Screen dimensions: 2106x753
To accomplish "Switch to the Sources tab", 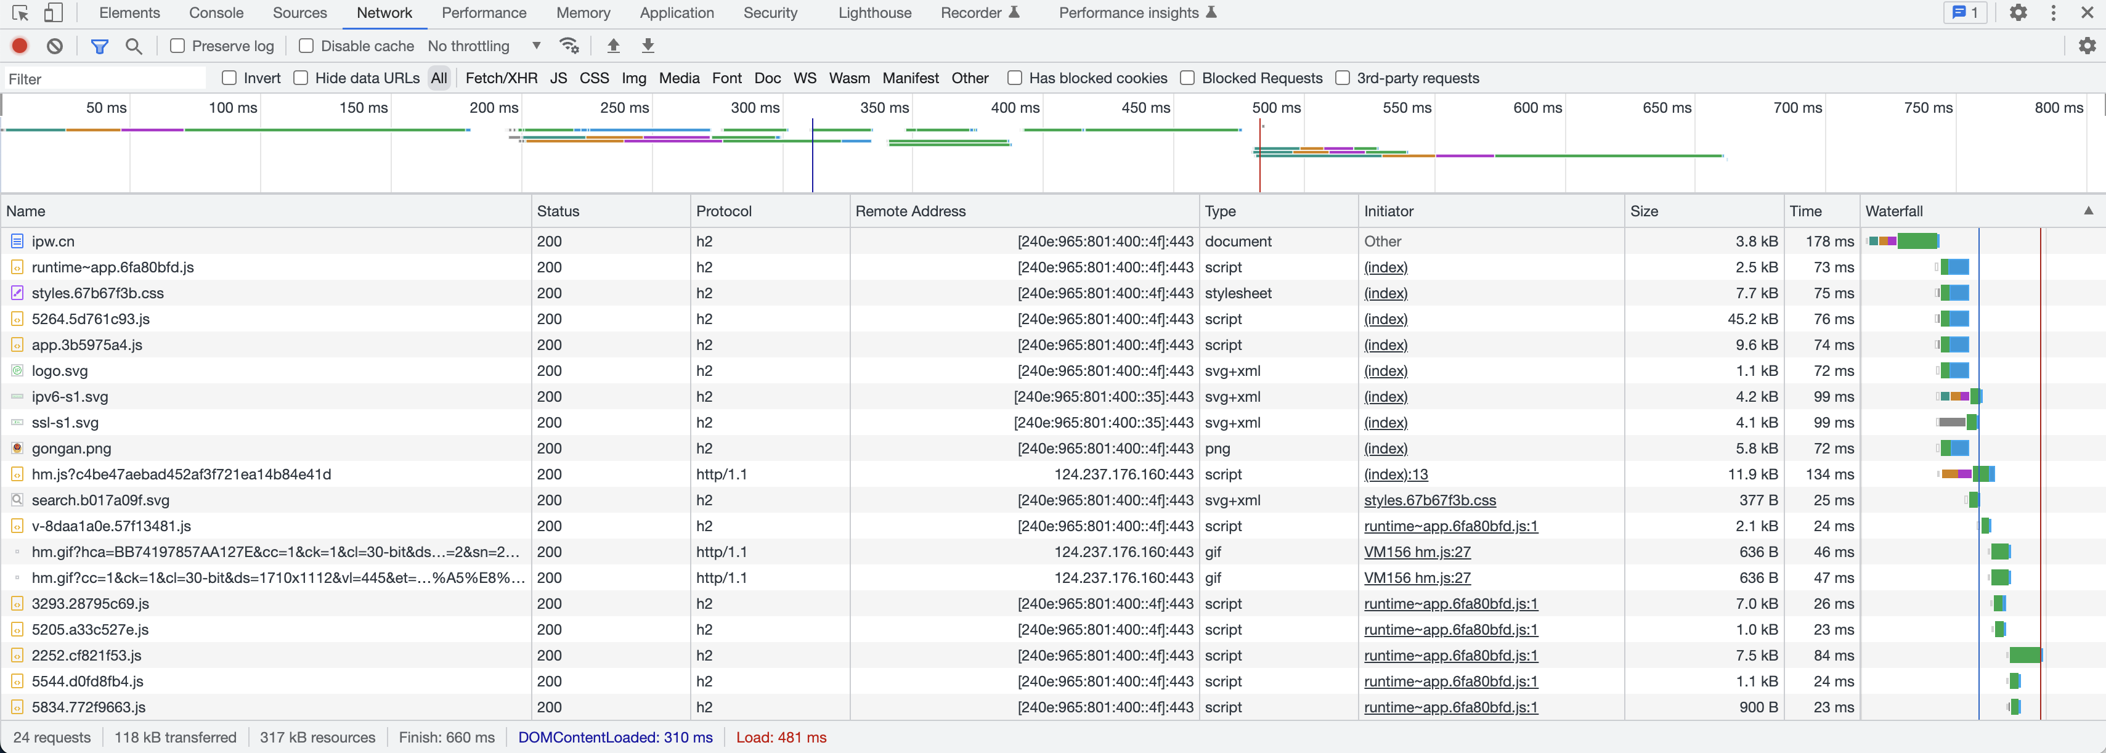I will point(299,13).
